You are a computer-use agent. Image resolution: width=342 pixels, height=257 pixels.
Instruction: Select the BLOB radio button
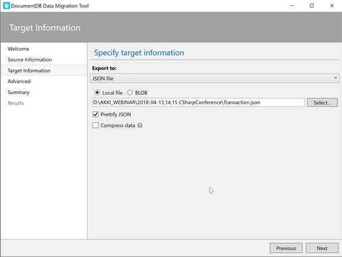(130, 93)
